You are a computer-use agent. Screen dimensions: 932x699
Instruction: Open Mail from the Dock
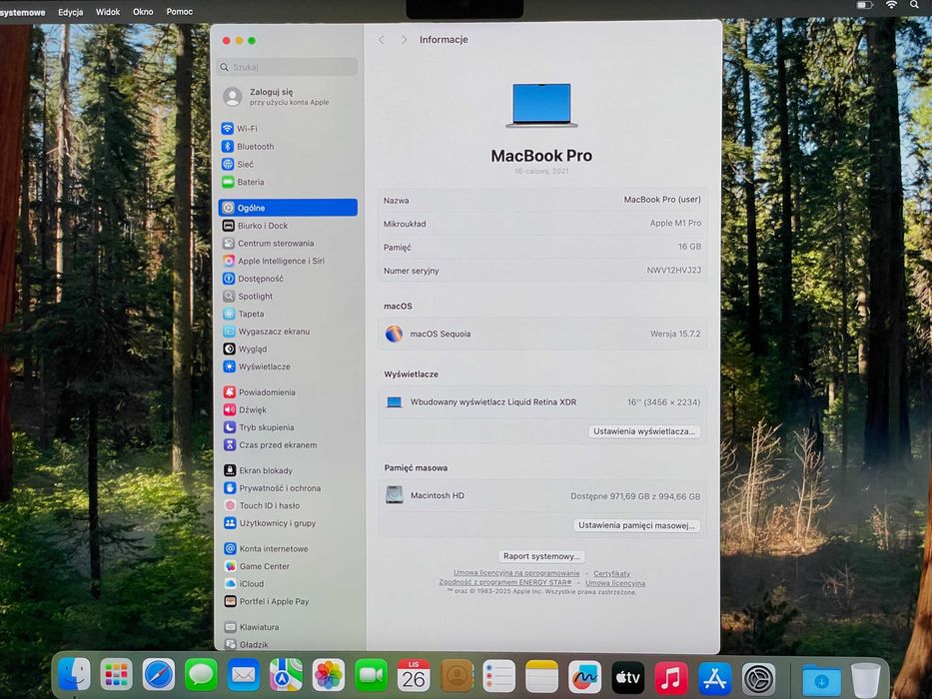pyautogui.click(x=244, y=675)
